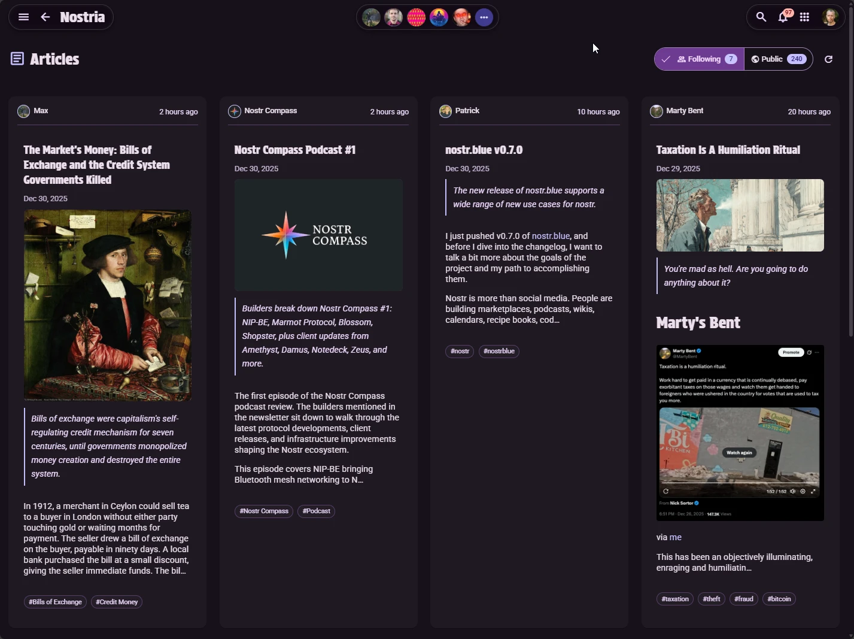Viewport: 854px width, 639px height.
Task: Click the Nostria logo
Action: tap(82, 17)
